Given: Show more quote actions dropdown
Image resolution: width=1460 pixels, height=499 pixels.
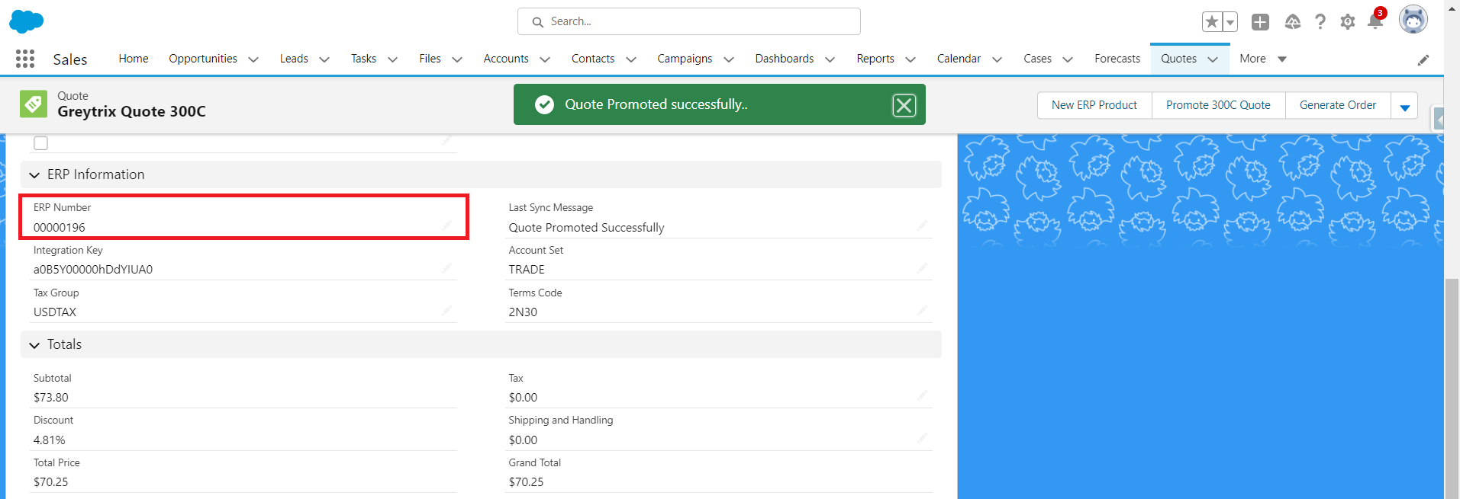Looking at the screenshot, I should [1404, 106].
